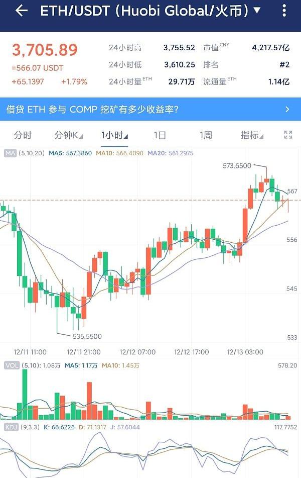
Task: Switch to the 1周 weekly tab
Action: 205,135
